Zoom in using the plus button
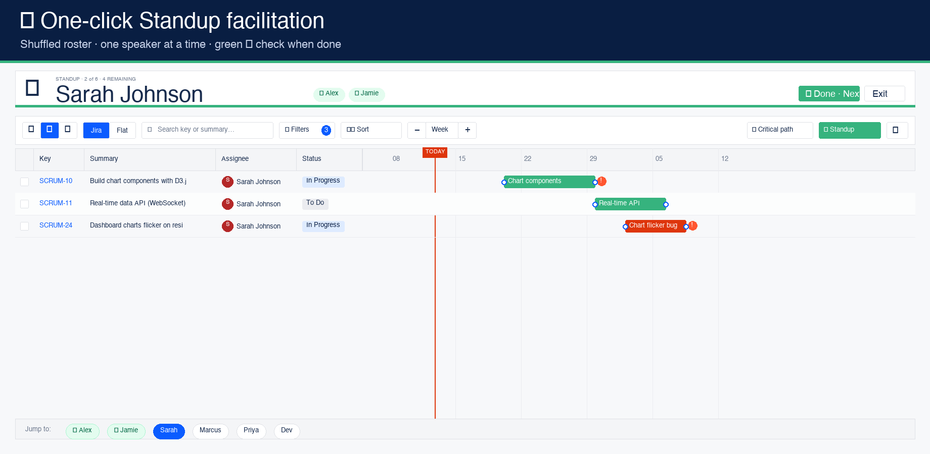The height and width of the screenshot is (454, 930). [468, 130]
